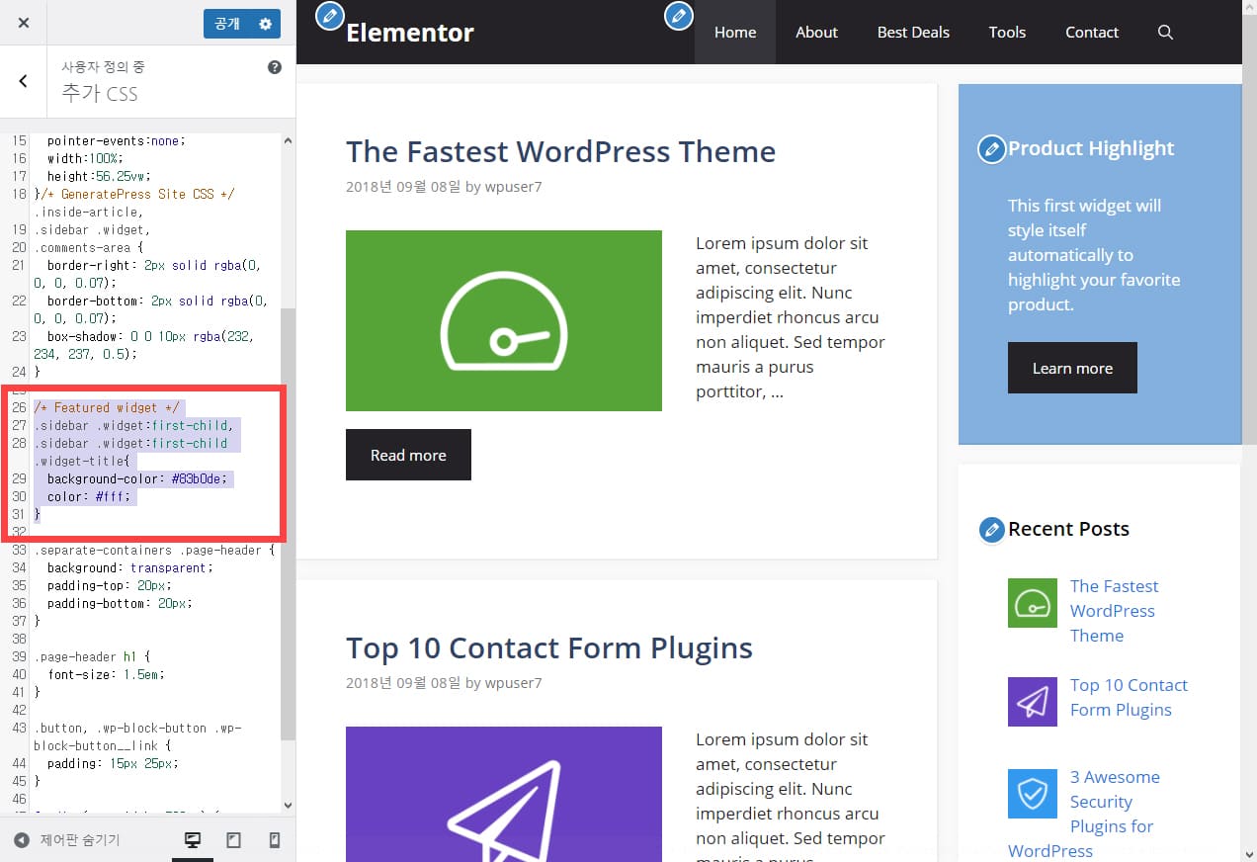1257x862 pixels.
Task: Click edit pencil on Recent Posts widget
Action: tap(991, 530)
